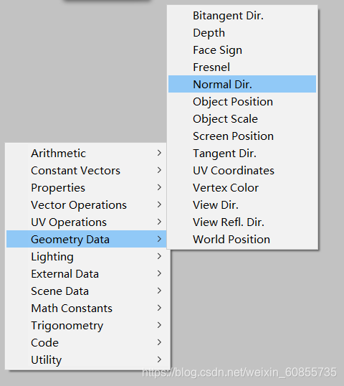Viewport: 344px width, 386px height.
Task: Expand the Lighting submenu chevron
Action: [159, 256]
